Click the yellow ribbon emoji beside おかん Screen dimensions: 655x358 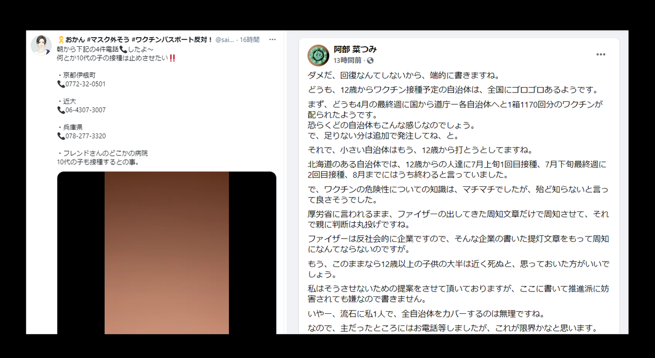click(61, 40)
